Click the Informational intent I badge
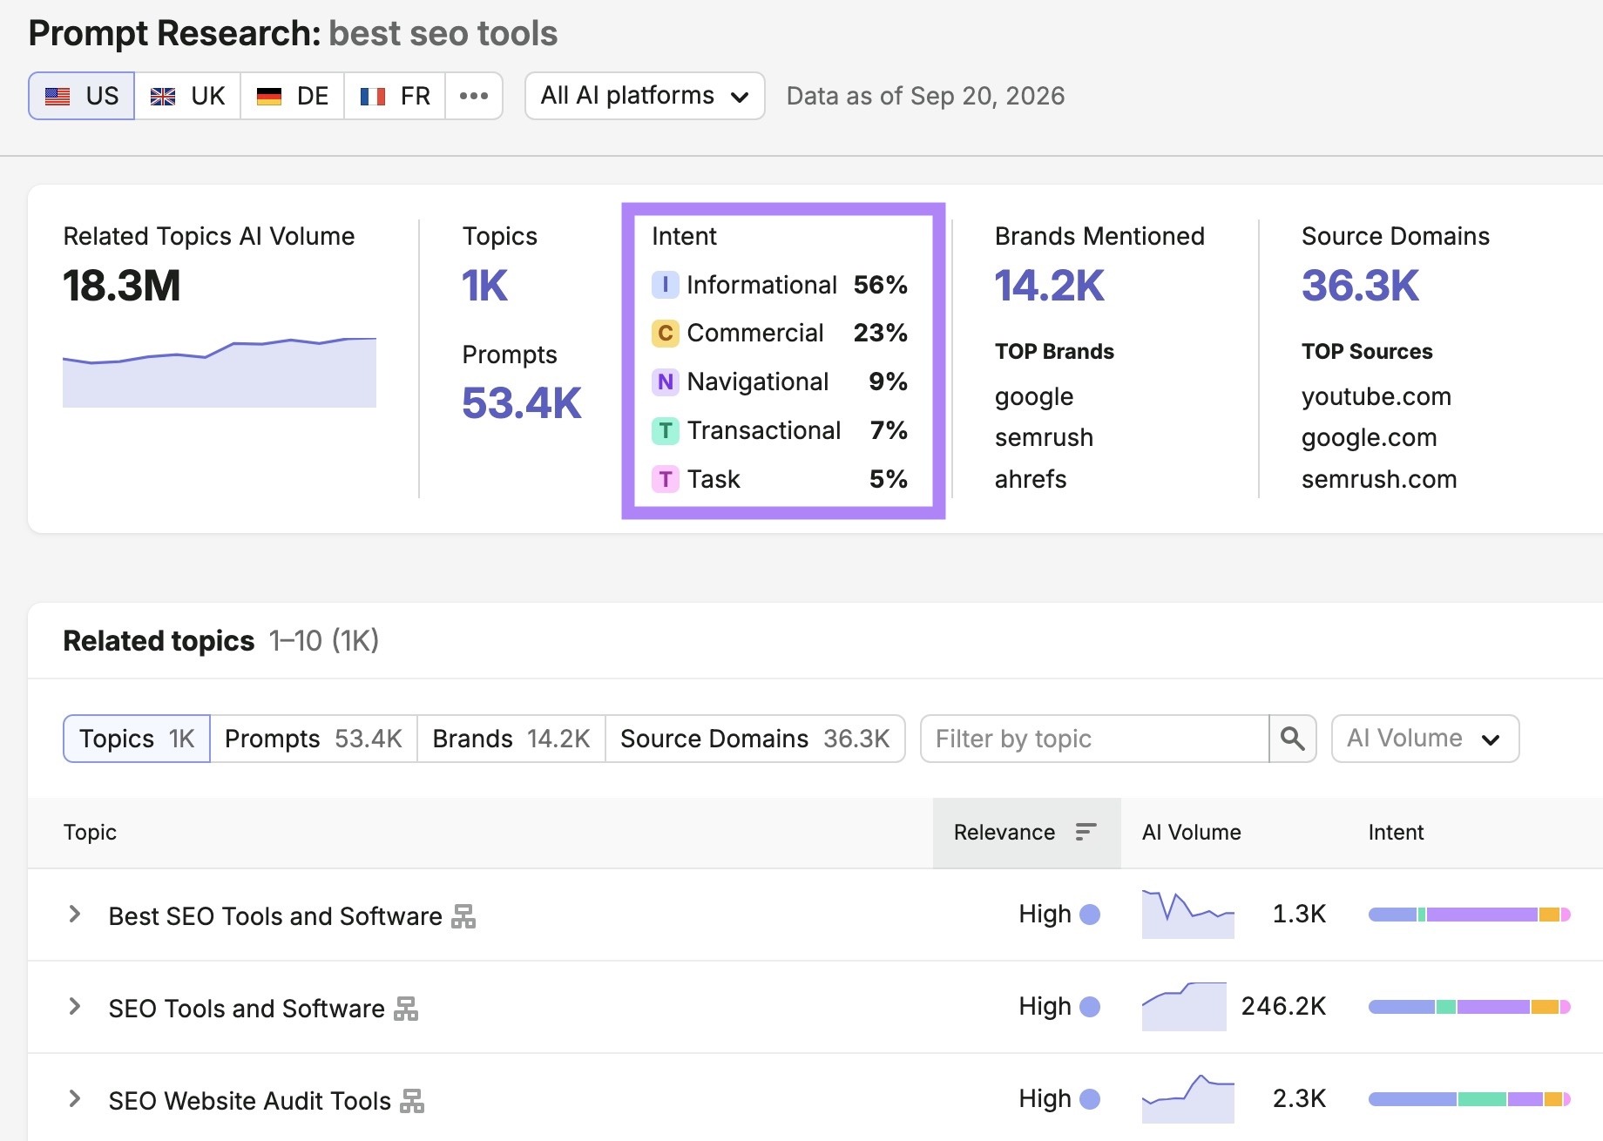 (666, 285)
